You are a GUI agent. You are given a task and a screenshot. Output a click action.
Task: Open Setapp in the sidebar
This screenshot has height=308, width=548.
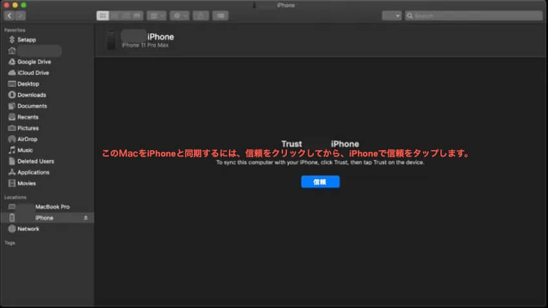click(x=26, y=40)
